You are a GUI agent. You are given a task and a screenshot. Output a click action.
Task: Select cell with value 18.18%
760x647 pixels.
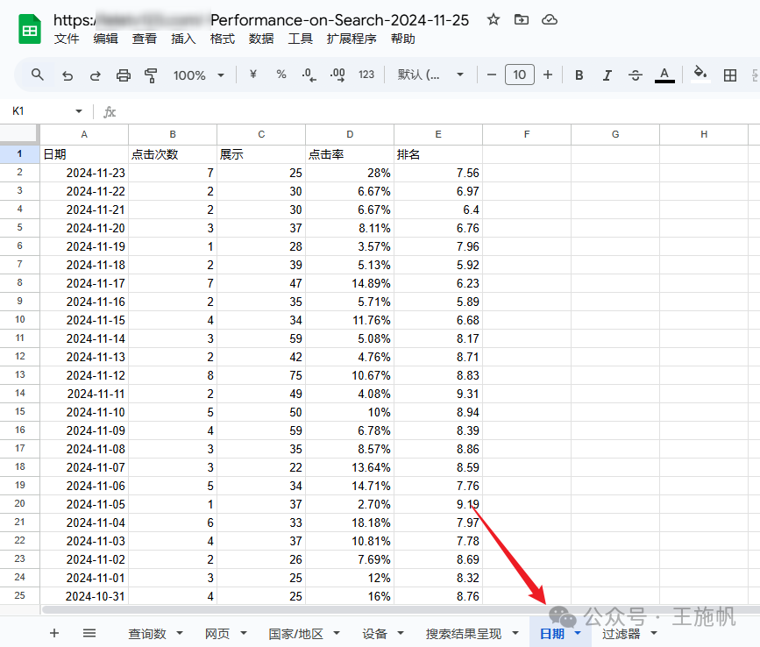click(x=350, y=523)
